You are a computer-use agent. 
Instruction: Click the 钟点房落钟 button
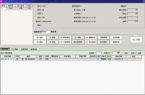coord(78,42)
